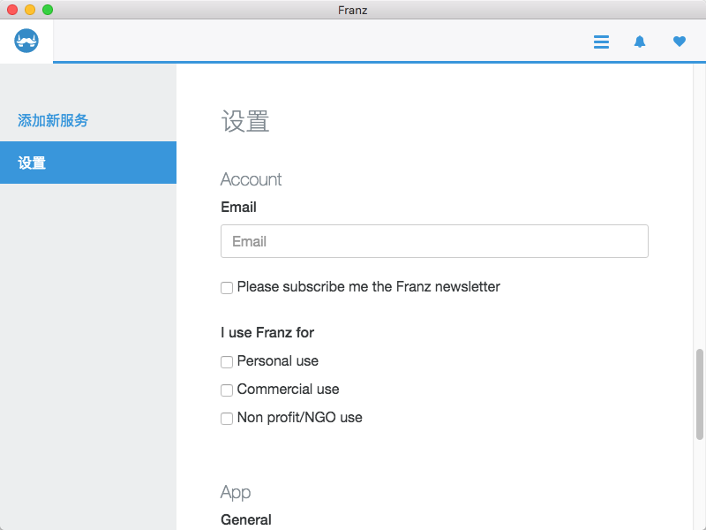This screenshot has height=530, width=706.
Task: Click the heart icon in the header
Action: point(679,42)
